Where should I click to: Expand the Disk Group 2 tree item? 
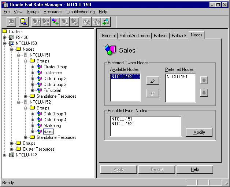tap(33, 79)
